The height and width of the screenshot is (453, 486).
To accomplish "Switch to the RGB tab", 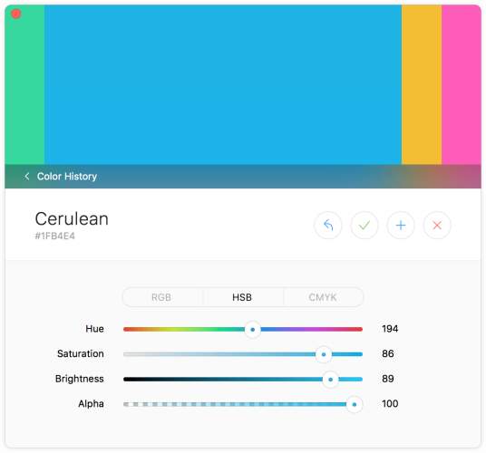I will [x=162, y=297].
